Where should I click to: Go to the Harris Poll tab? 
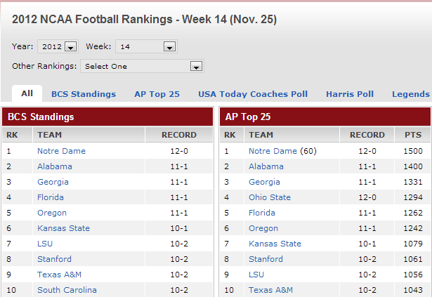point(350,94)
